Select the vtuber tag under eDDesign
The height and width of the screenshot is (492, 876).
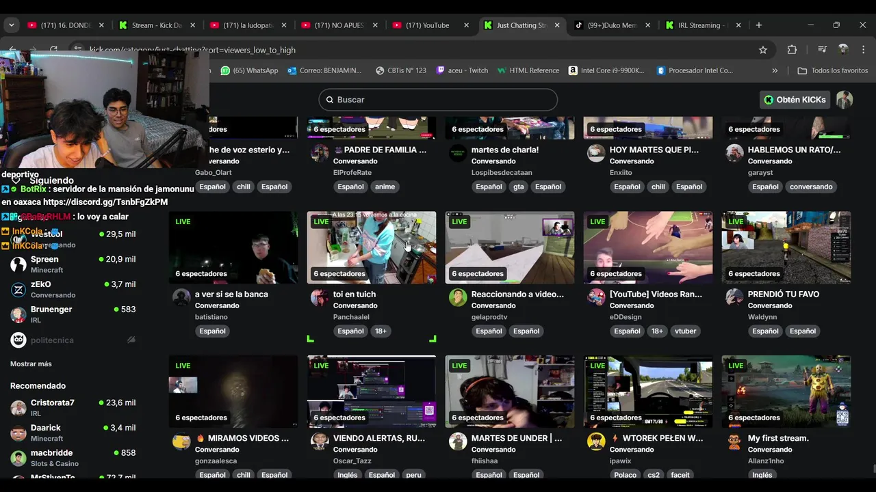pos(685,331)
